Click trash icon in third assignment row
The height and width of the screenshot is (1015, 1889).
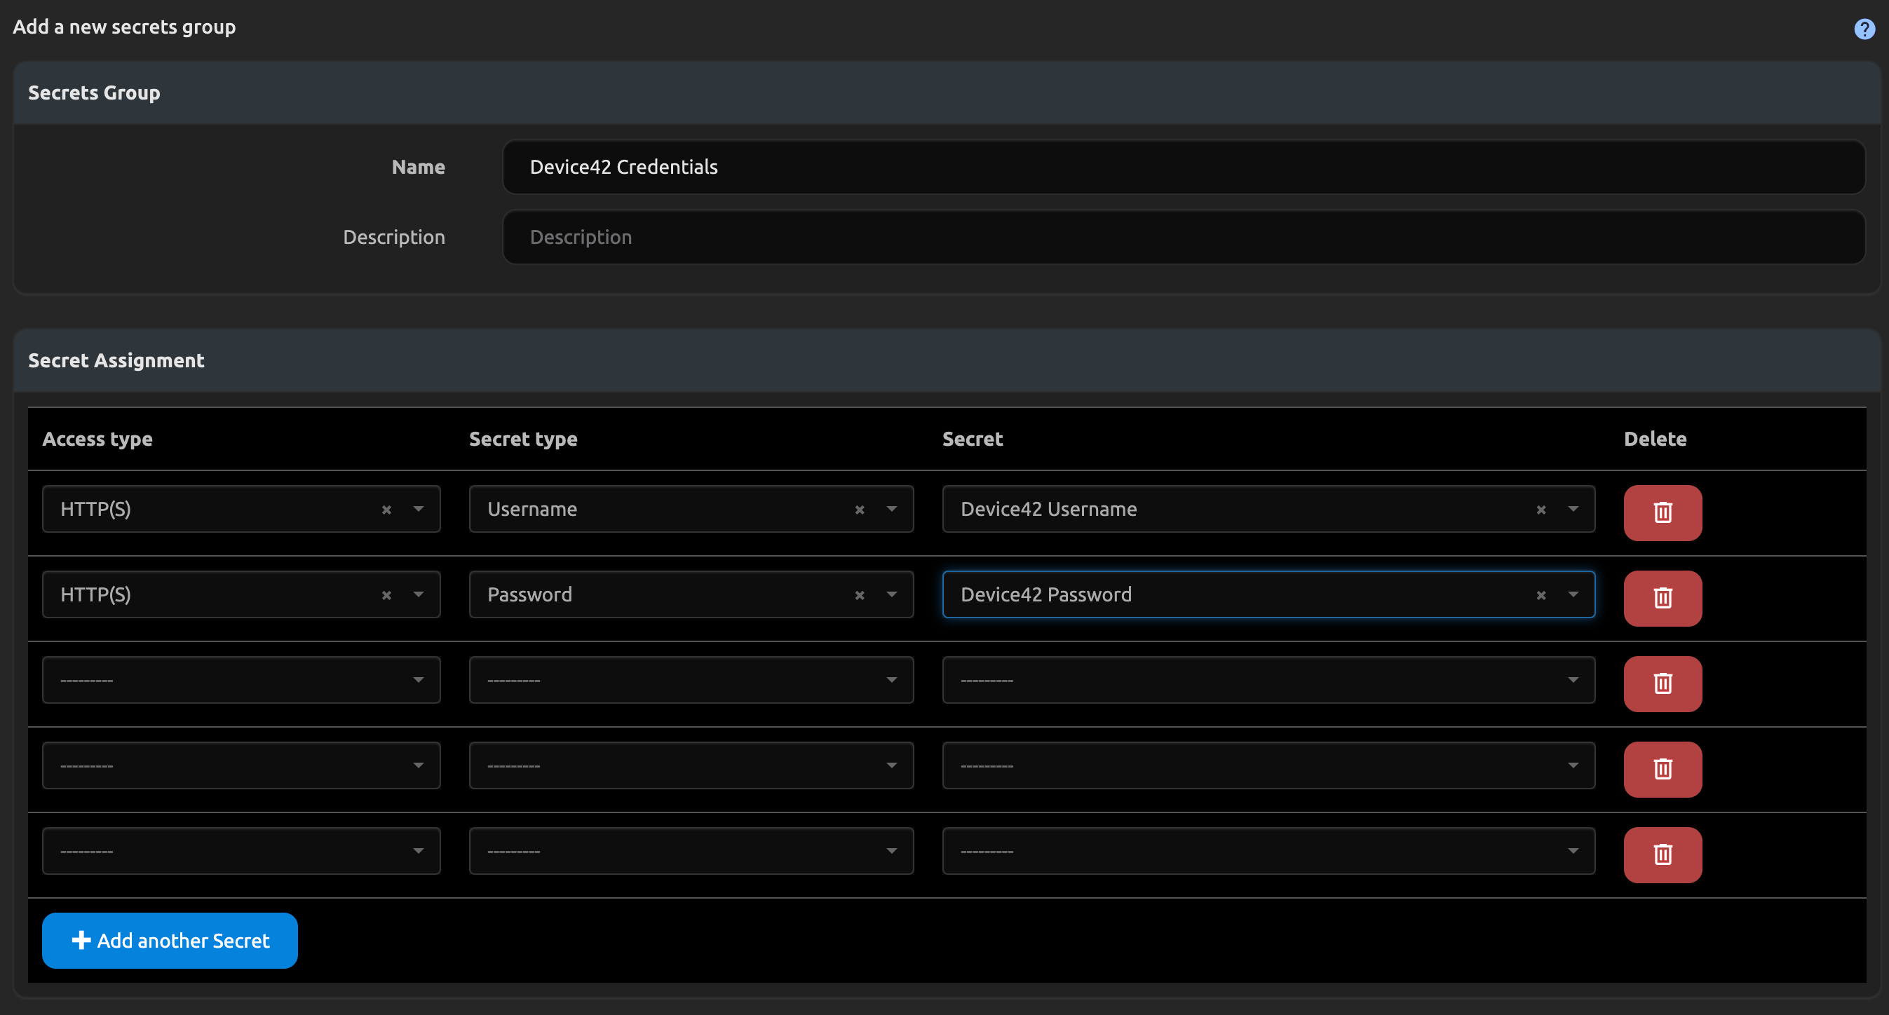(x=1662, y=683)
